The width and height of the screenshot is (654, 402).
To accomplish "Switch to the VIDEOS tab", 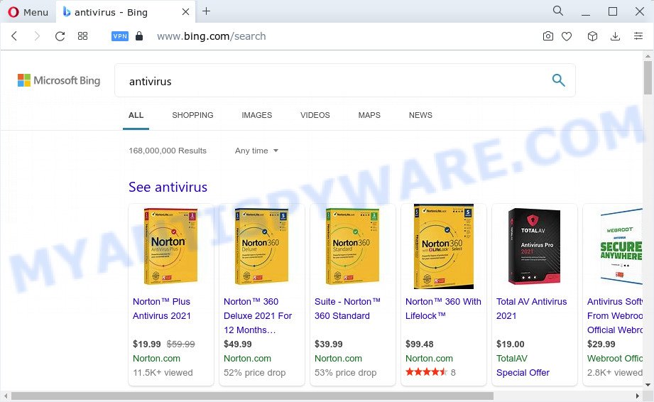I will (x=315, y=115).
